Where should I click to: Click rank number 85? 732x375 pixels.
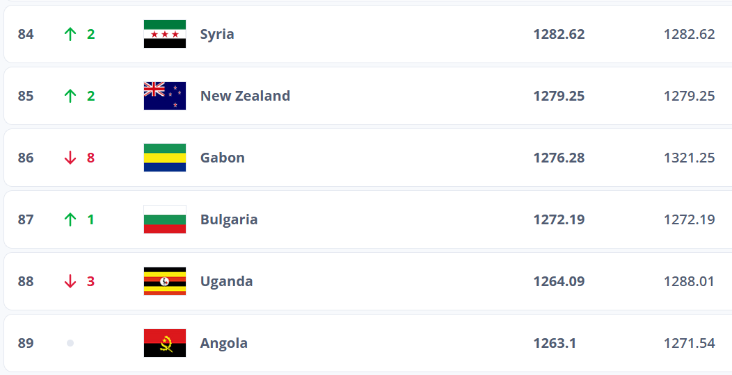point(26,96)
